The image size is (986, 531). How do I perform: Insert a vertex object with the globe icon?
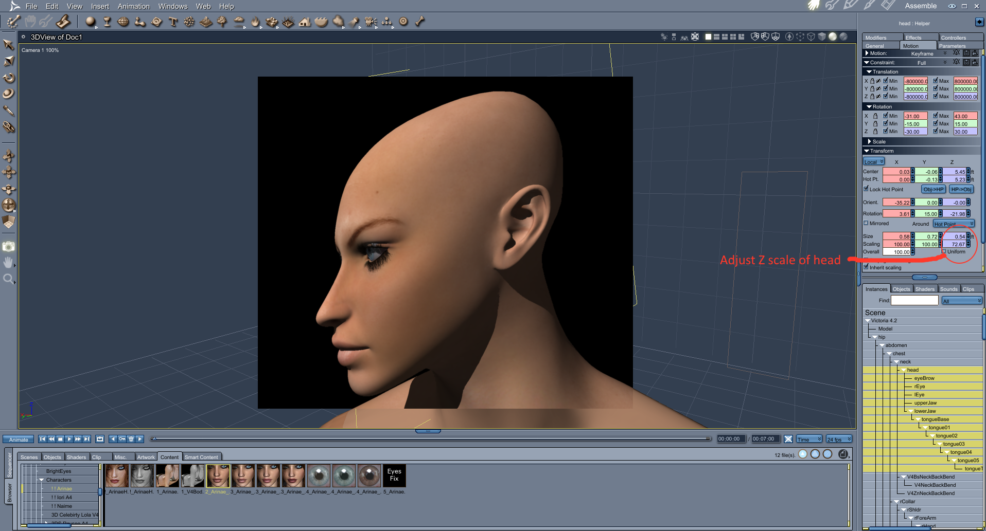tap(123, 22)
